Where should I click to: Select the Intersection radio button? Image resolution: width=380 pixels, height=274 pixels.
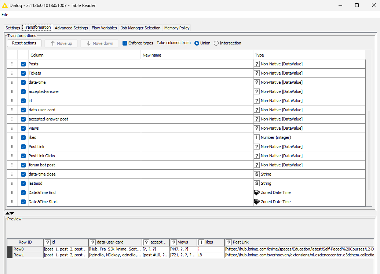click(x=216, y=43)
